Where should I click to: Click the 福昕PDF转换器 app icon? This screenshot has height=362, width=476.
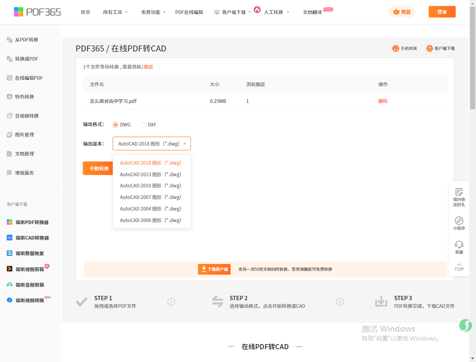10,222
